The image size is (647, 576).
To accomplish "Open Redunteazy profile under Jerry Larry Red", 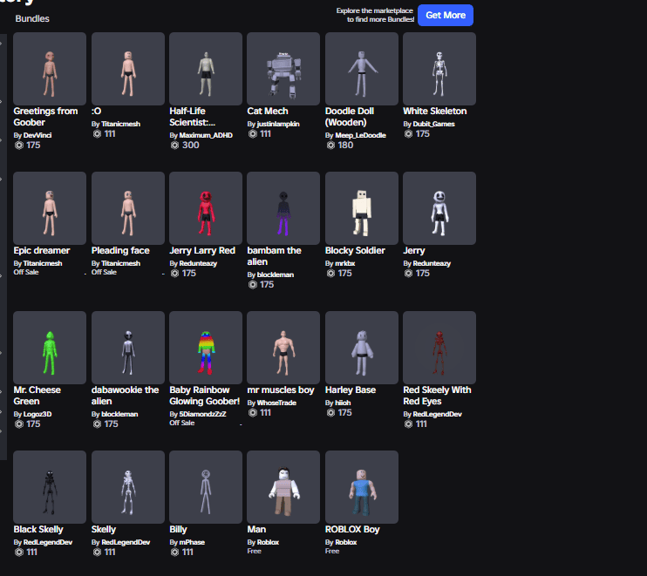I will (198, 263).
